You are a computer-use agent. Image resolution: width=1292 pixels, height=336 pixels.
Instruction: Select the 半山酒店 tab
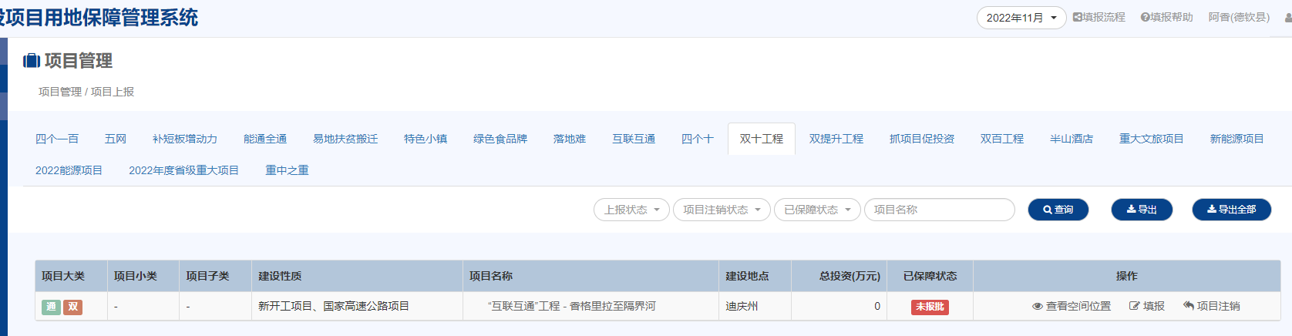(x=1071, y=139)
